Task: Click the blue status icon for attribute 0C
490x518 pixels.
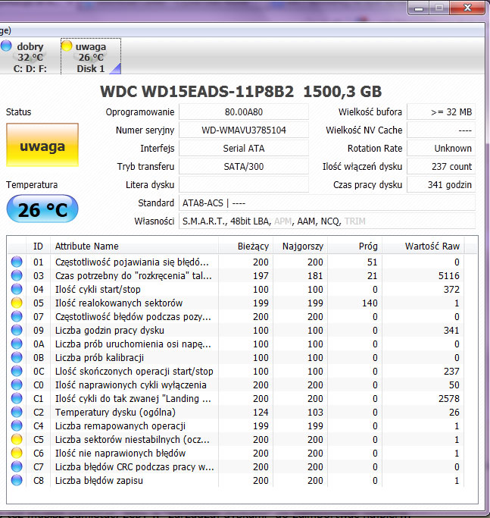Action: (17, 372)
